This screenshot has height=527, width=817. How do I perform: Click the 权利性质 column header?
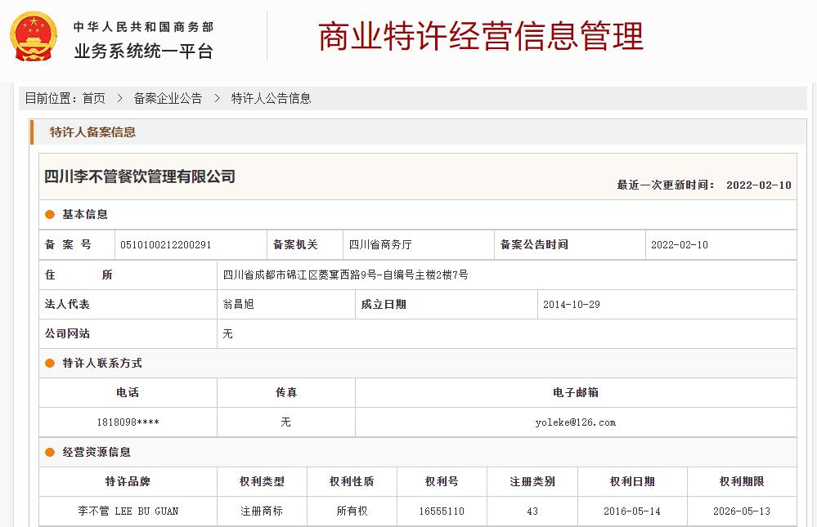[352, 482]
